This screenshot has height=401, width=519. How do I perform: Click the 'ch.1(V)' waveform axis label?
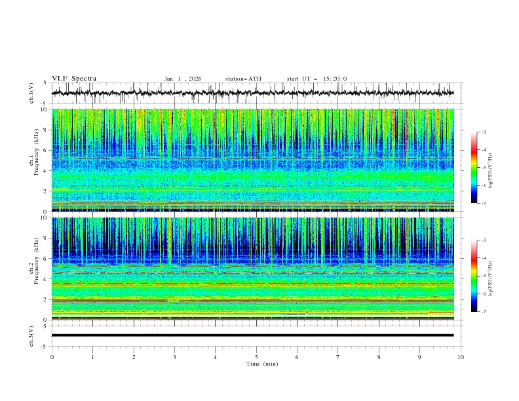tap(31, 93)
